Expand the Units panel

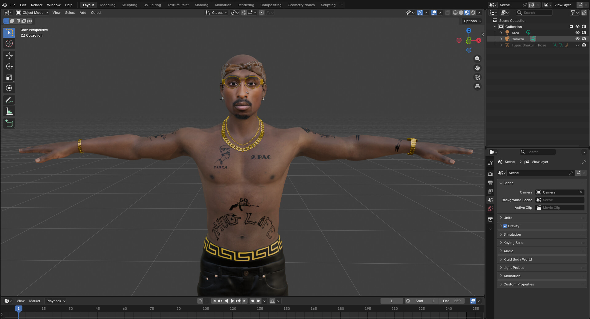[542, 218]
